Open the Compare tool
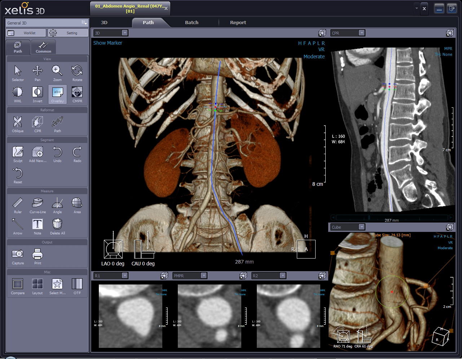The image size is (462, 359). 18,286
